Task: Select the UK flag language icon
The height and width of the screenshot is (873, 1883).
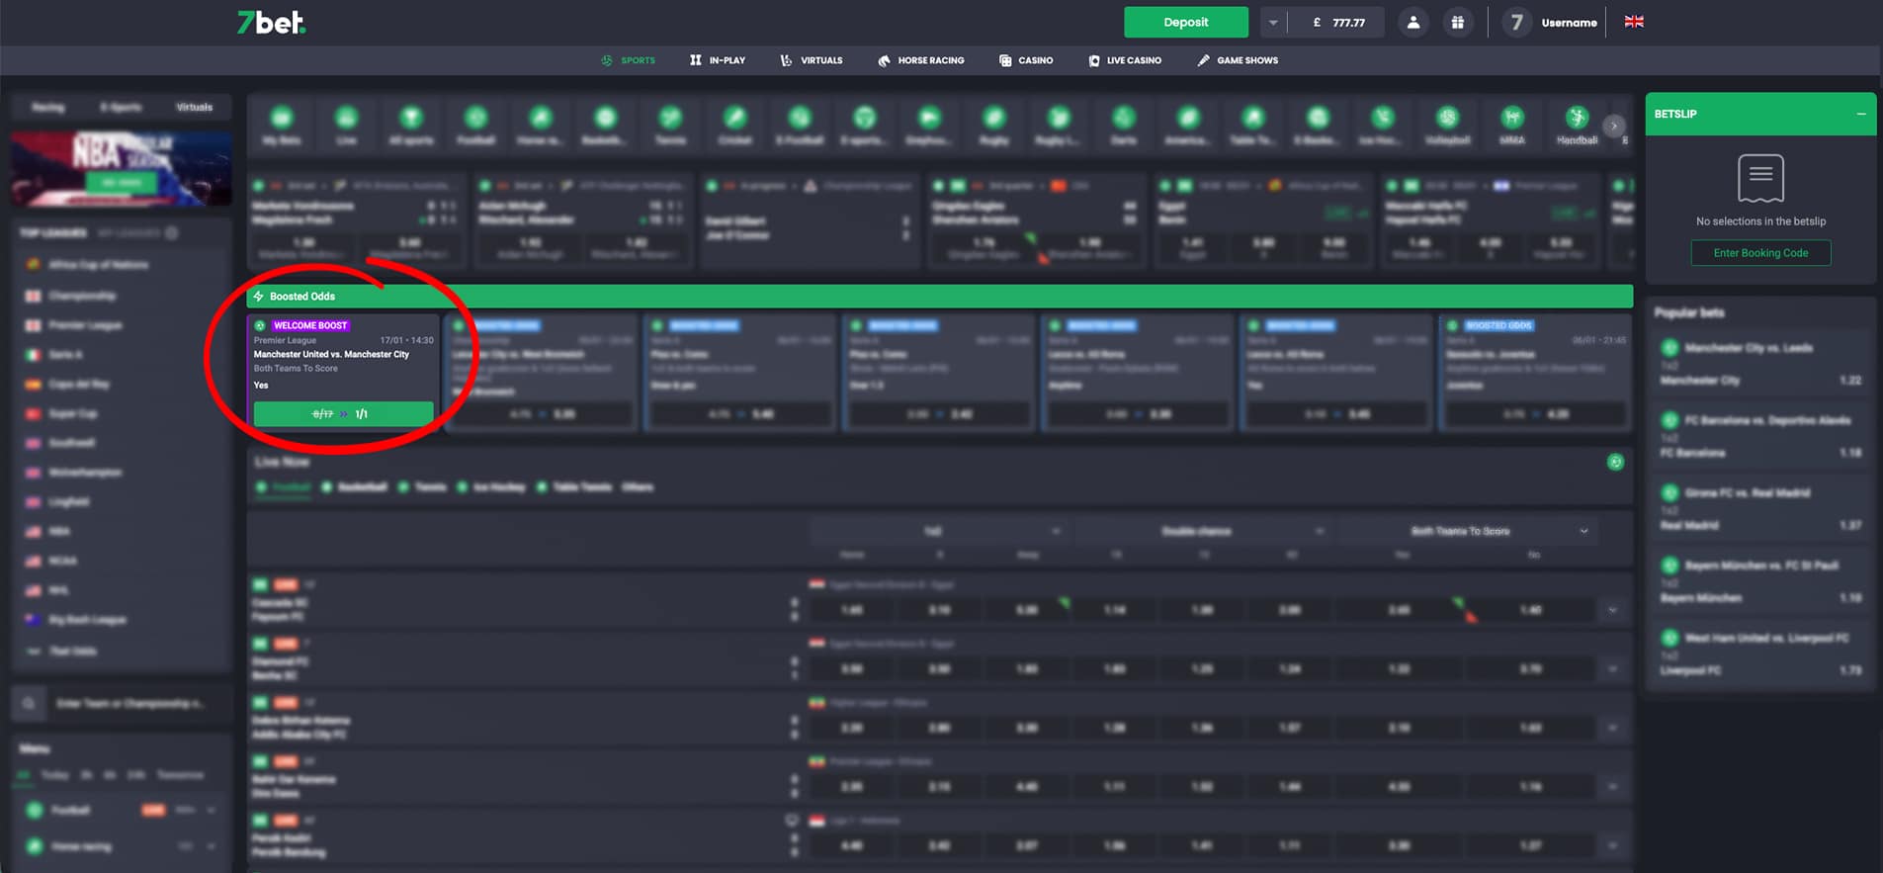Action: [1634, 22]
